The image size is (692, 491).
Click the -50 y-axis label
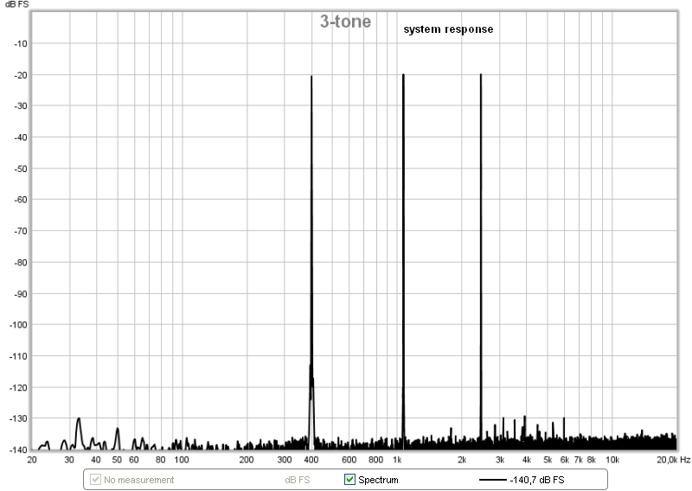(x=21, y=169)
